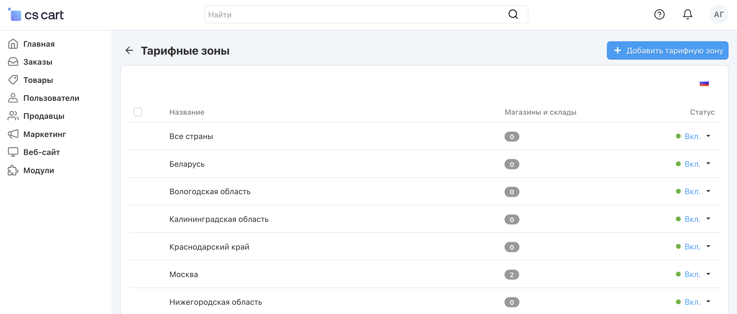
Task: Open notifications bell icon
Action: pyautogui.click(x=687, y=14)
